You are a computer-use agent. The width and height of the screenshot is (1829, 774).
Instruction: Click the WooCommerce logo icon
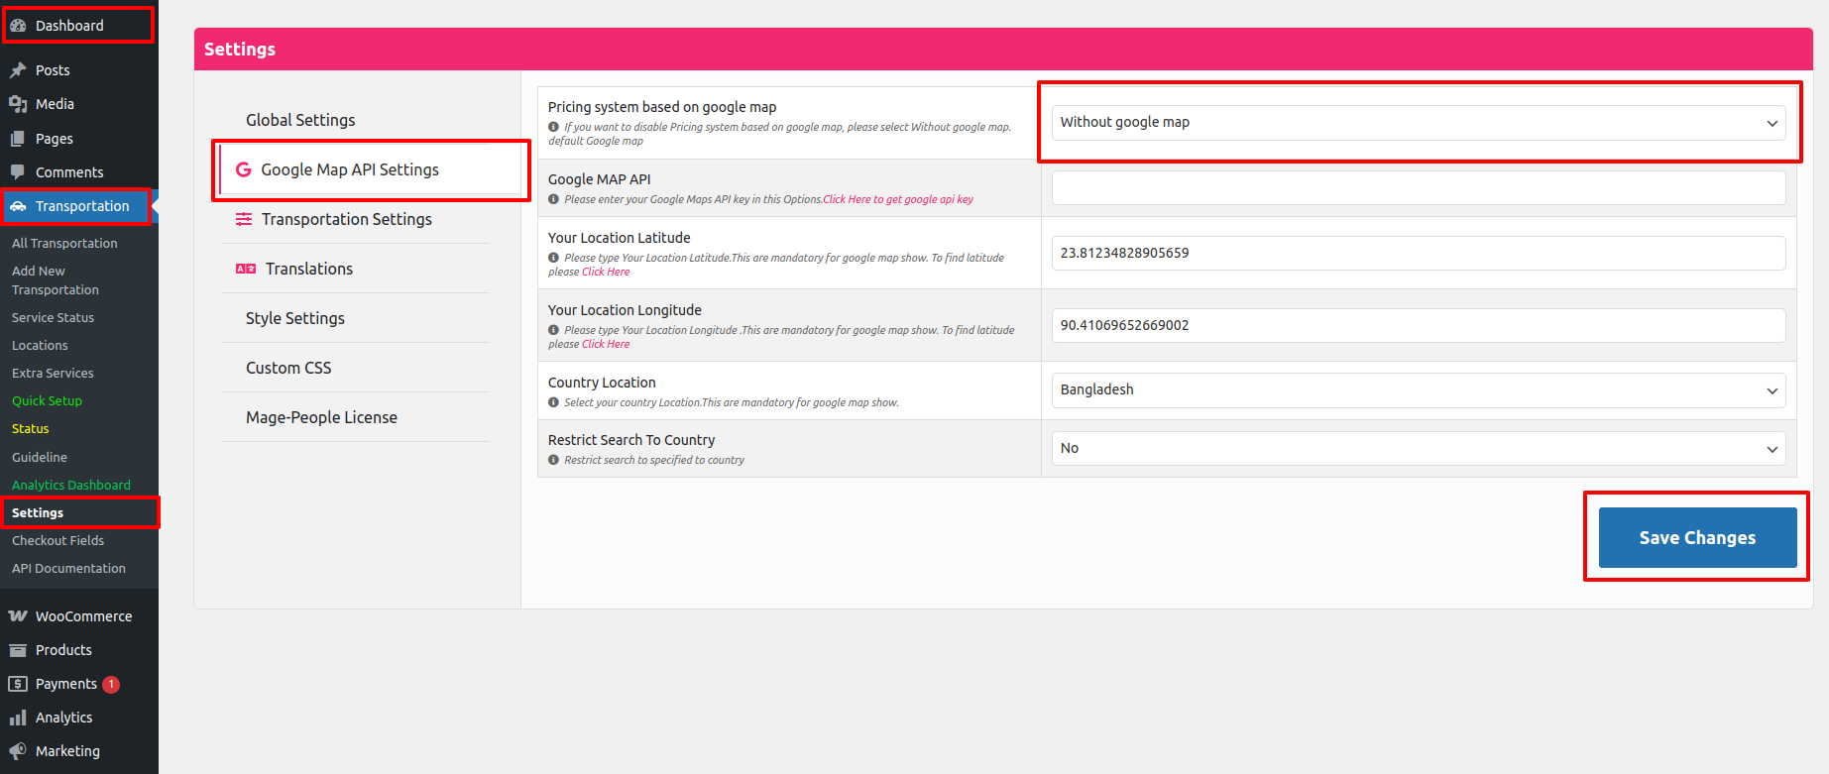click(x=18, y=616)
